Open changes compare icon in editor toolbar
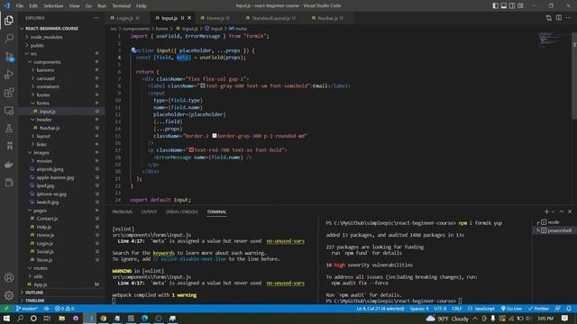Screen dimensions: 577x324 point(549,18)
